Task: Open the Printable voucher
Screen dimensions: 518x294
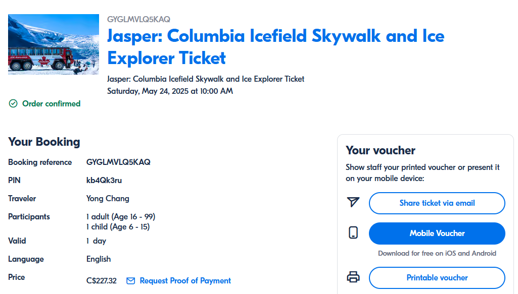Action: point(437,278)
